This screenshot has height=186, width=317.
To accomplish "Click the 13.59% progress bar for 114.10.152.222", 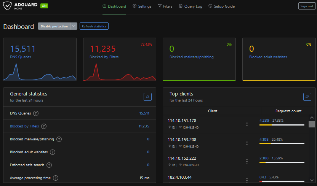I will (282, 162).
